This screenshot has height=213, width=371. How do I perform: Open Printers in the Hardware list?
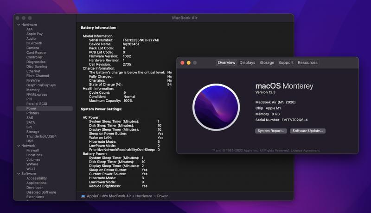[32, 113]
